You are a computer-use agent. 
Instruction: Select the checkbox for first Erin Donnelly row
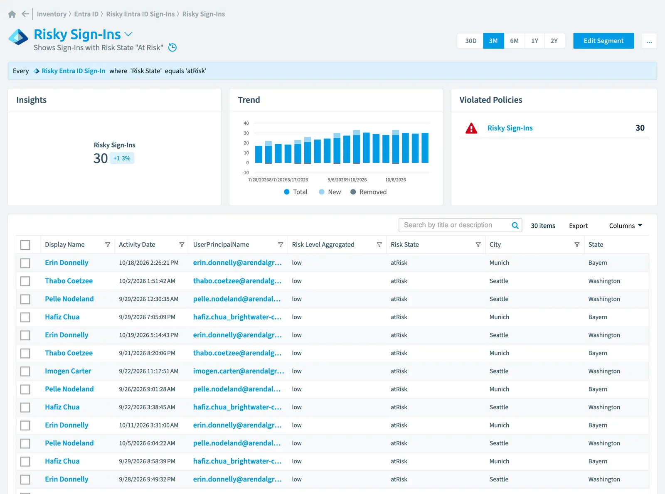(x=25, y=263)
